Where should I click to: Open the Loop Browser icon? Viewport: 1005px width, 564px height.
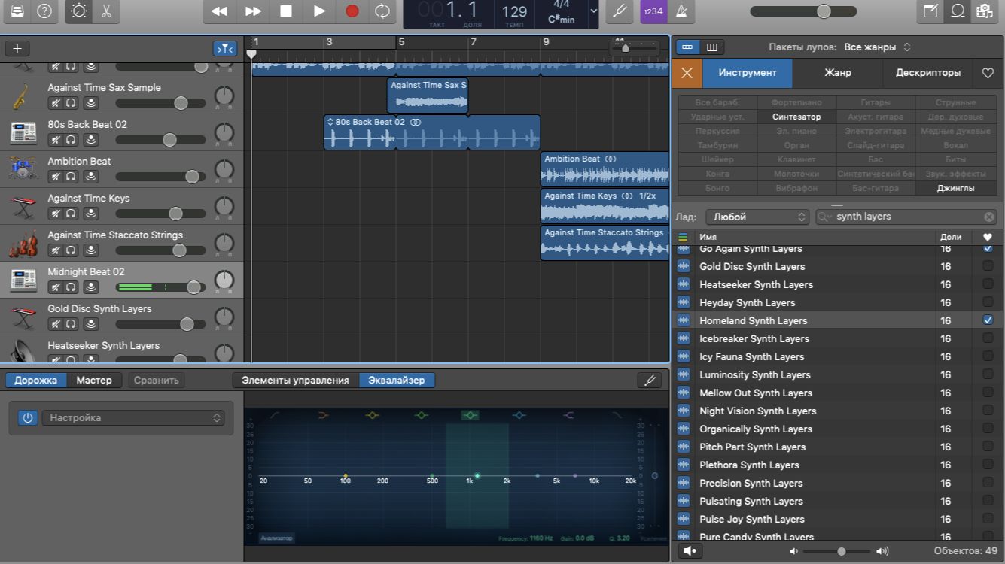[x=958, y=11]
